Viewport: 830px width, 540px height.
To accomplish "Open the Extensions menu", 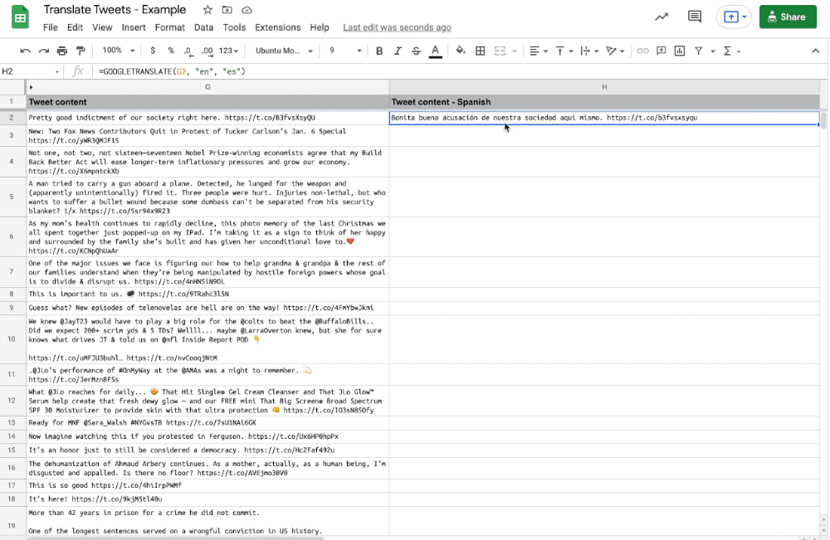I will (x=277, y=27).
